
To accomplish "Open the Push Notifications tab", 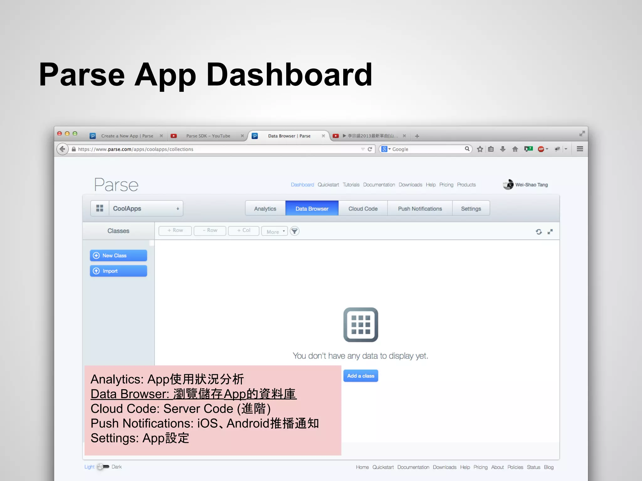I will (x=420, y=209).
